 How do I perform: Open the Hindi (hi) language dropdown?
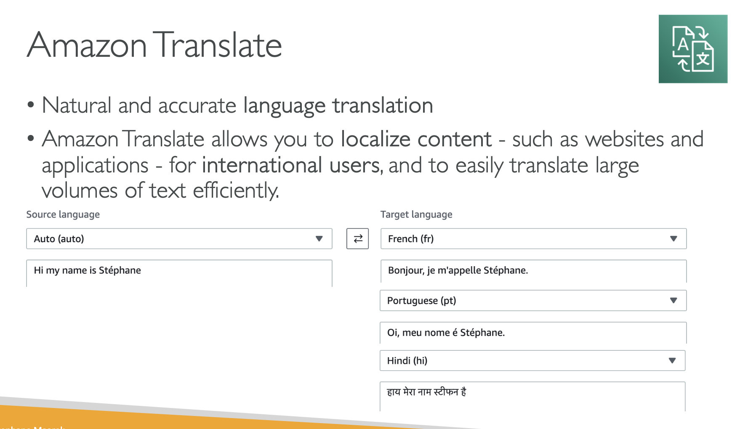pos(532,360)
